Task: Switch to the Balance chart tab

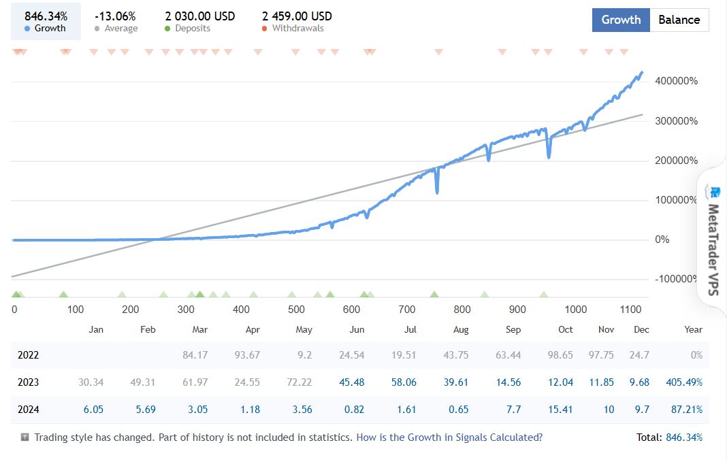Action: tap(679, 20)
